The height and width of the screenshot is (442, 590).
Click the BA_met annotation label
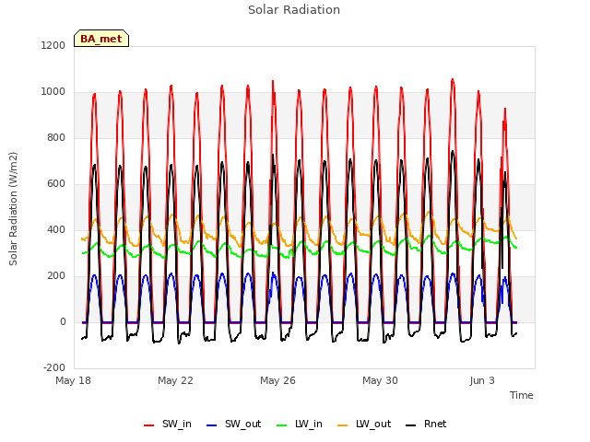click(101, 39)
